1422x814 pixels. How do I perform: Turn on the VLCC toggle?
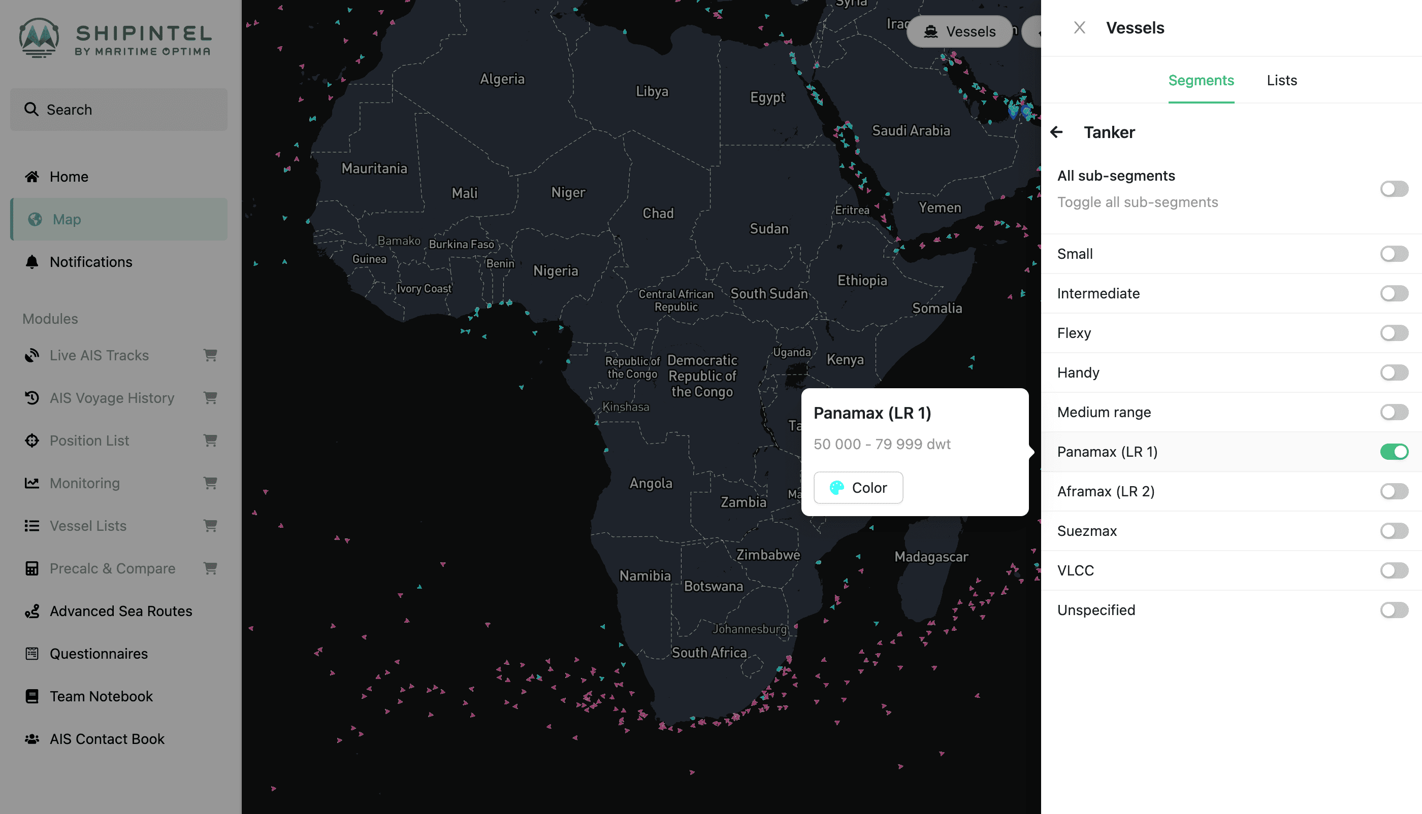point(1394,570)
